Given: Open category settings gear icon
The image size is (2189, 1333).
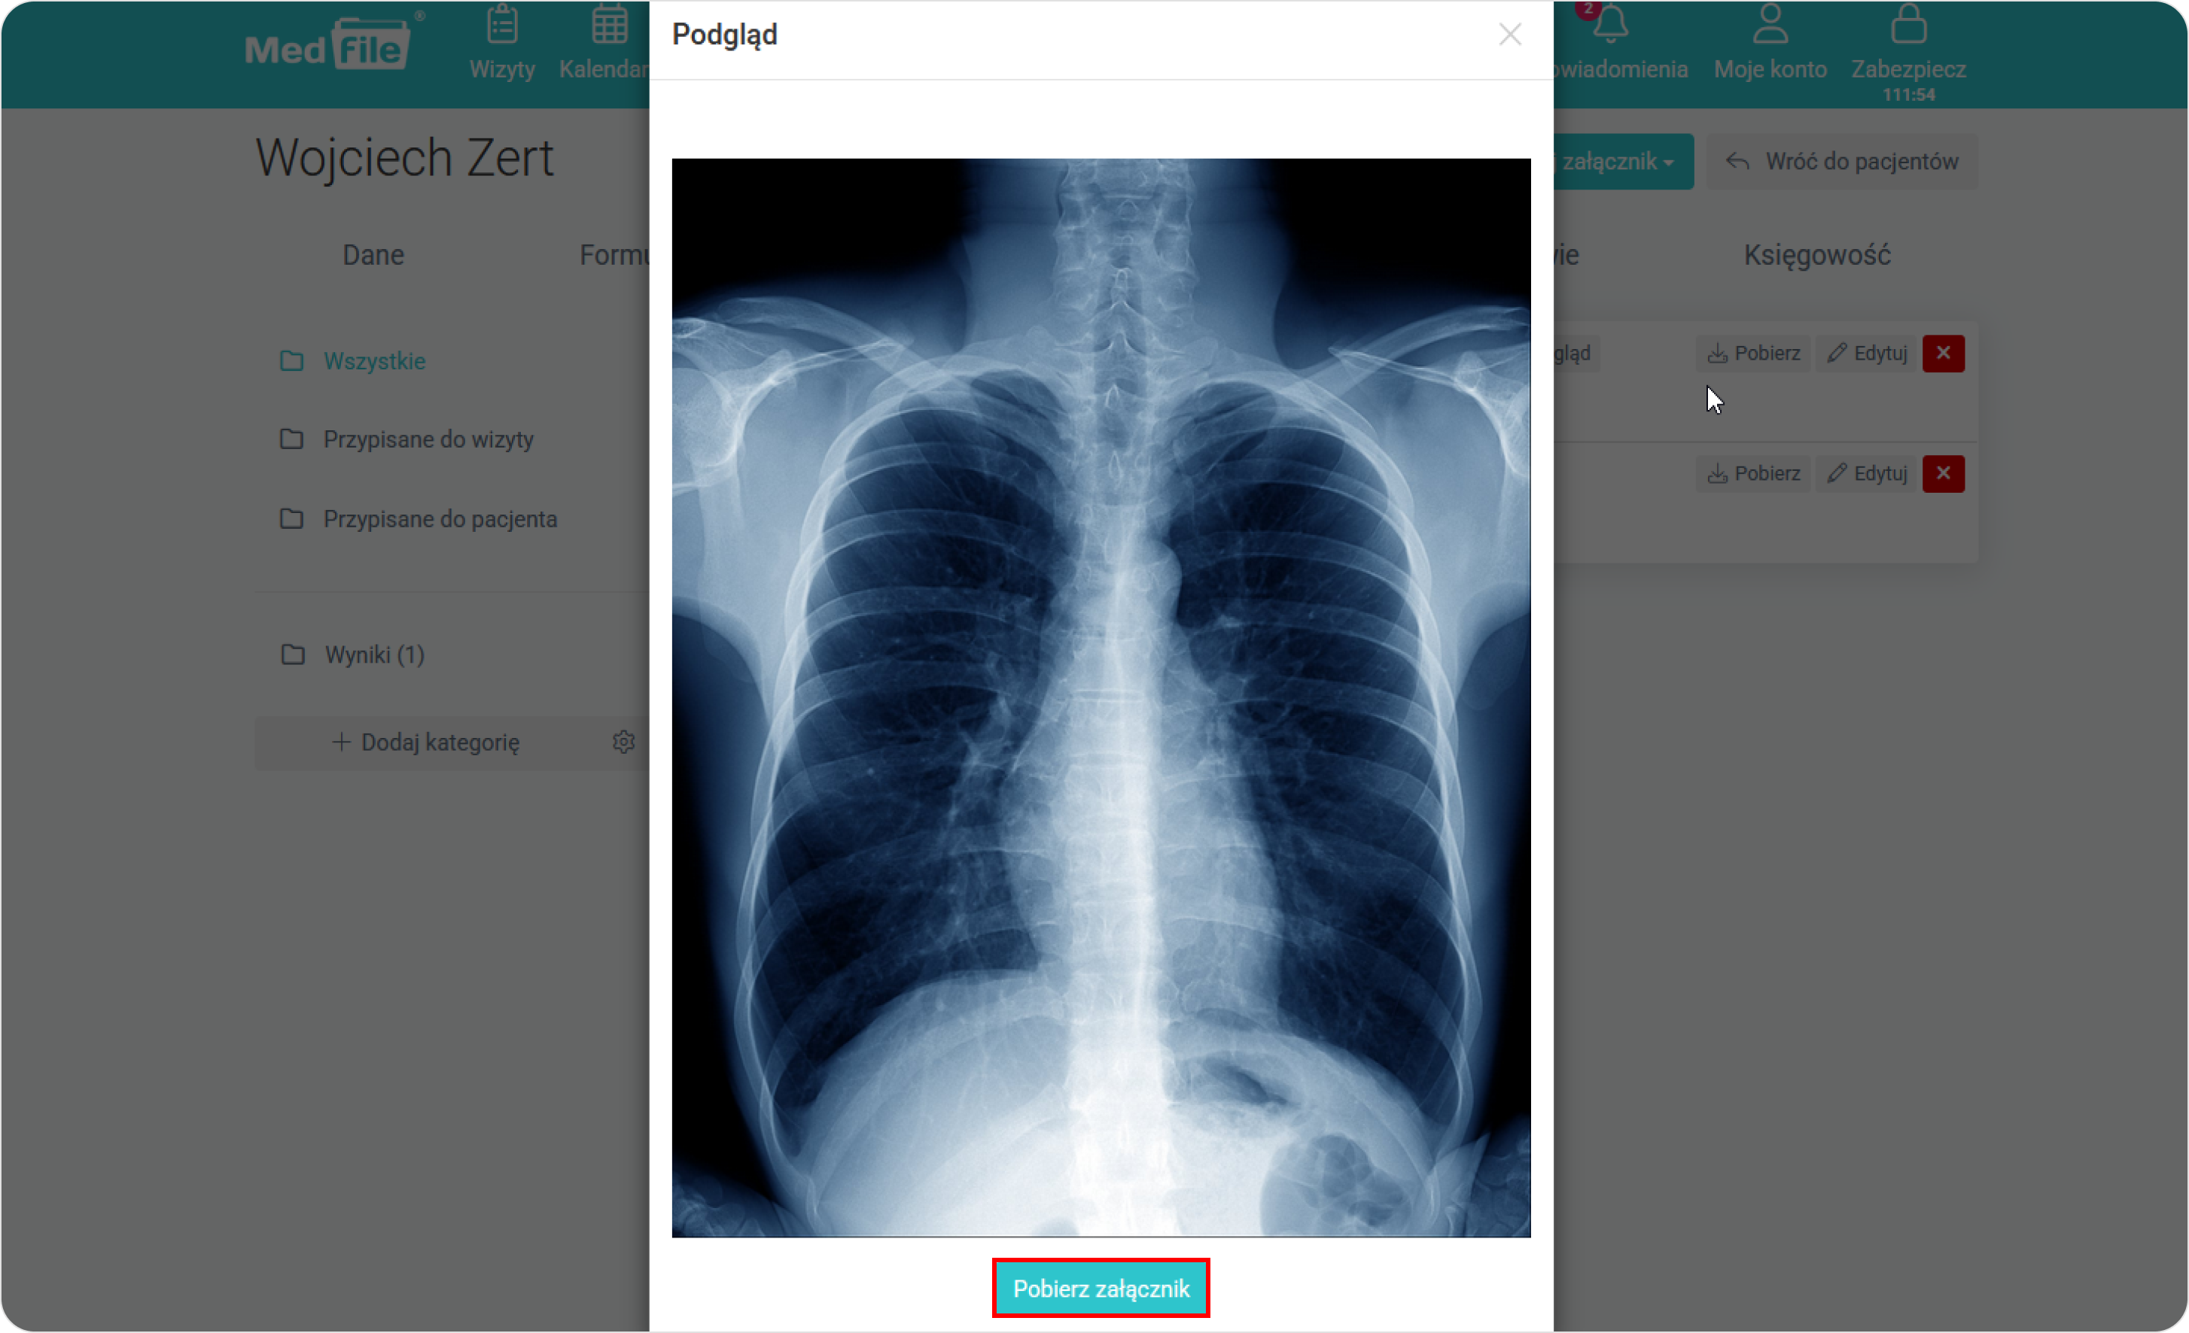Looking at the screenshot, I should (623, 742).
